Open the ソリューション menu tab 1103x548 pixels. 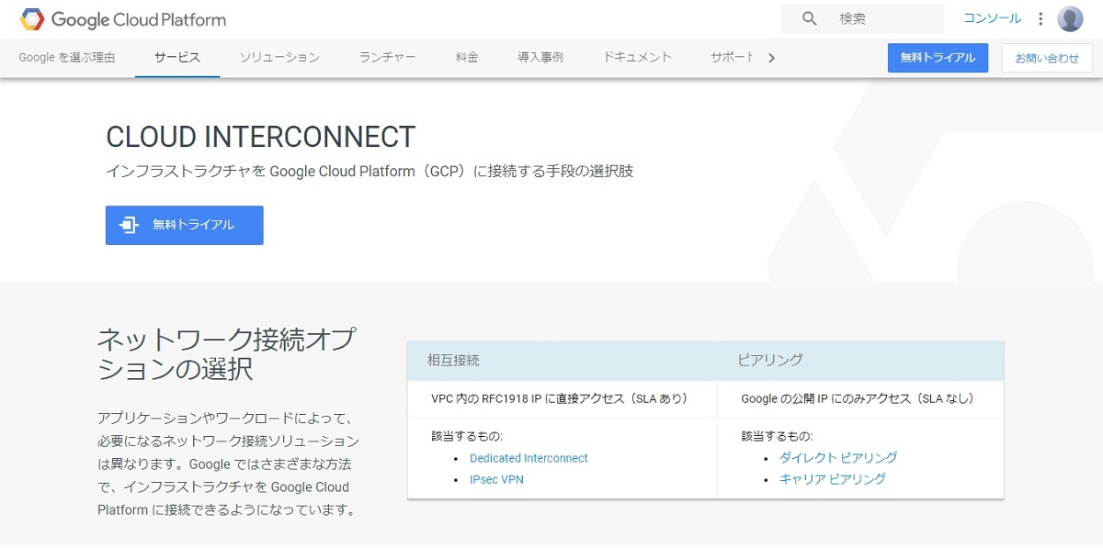tap(279, 57)
